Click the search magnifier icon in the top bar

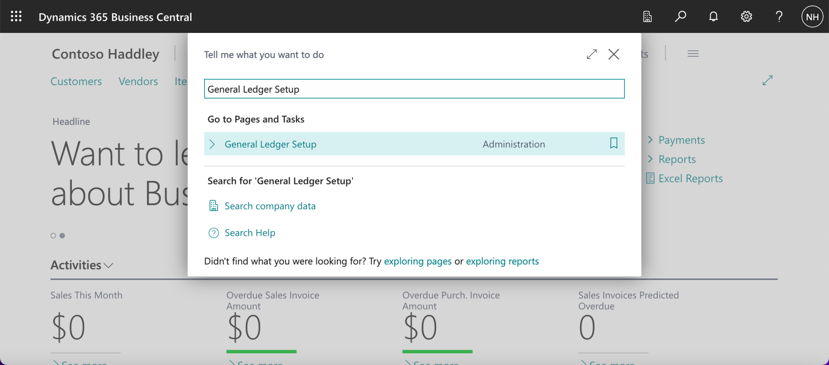coord(680,17)
